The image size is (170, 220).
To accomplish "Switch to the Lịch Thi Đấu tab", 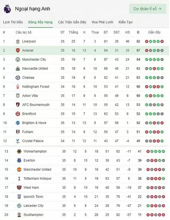I will pyautogui.click(x=13, y=22).
